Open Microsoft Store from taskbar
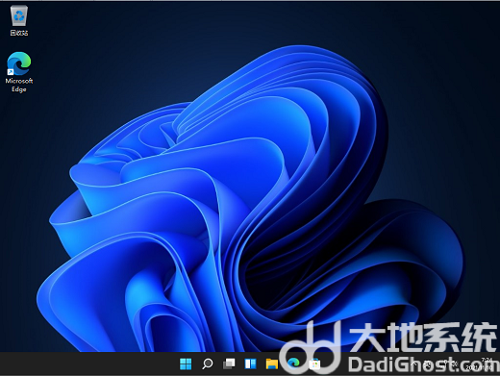The width and height of the screenshot is (500, 376). [x=314, y=363]
